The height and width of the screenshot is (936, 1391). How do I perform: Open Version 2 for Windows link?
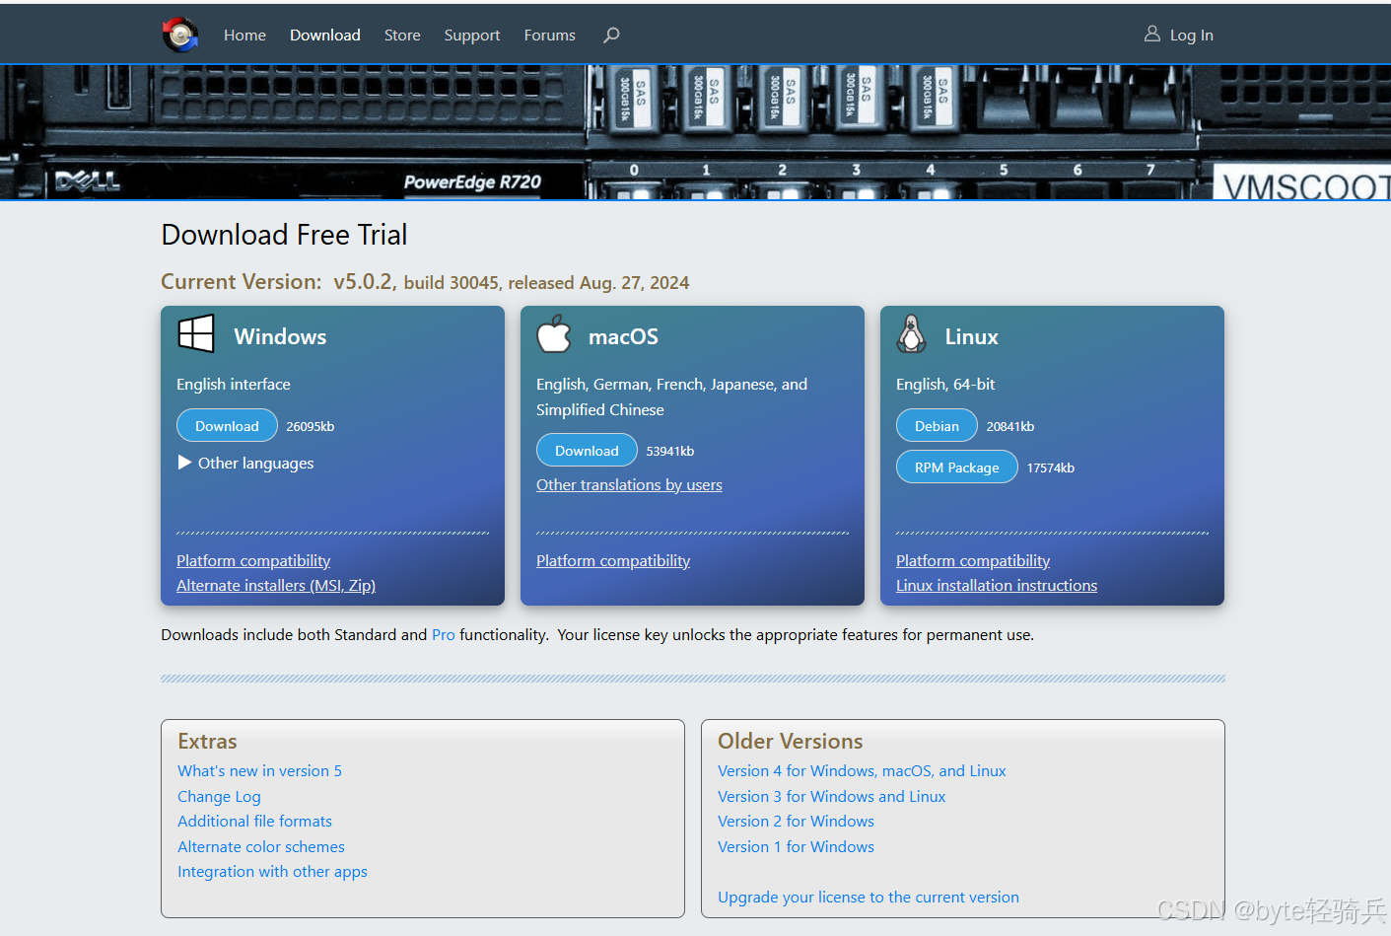coord(796,822)
